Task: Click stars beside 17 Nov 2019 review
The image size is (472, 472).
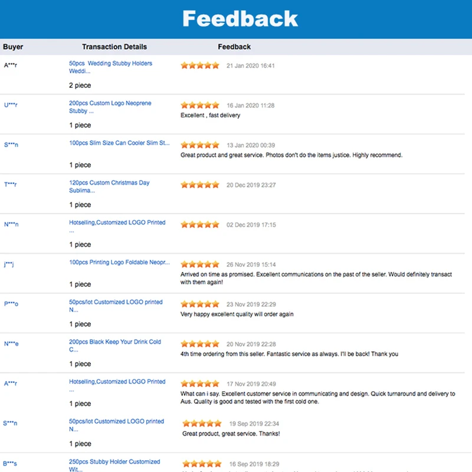Action: (x=200, y=384)
